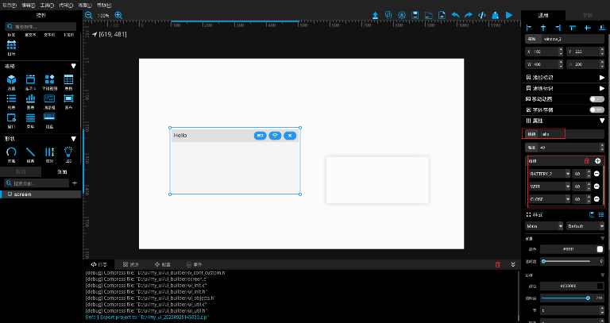Remove the CLOSE button row

pyautogui.click(x=596, y=199)
